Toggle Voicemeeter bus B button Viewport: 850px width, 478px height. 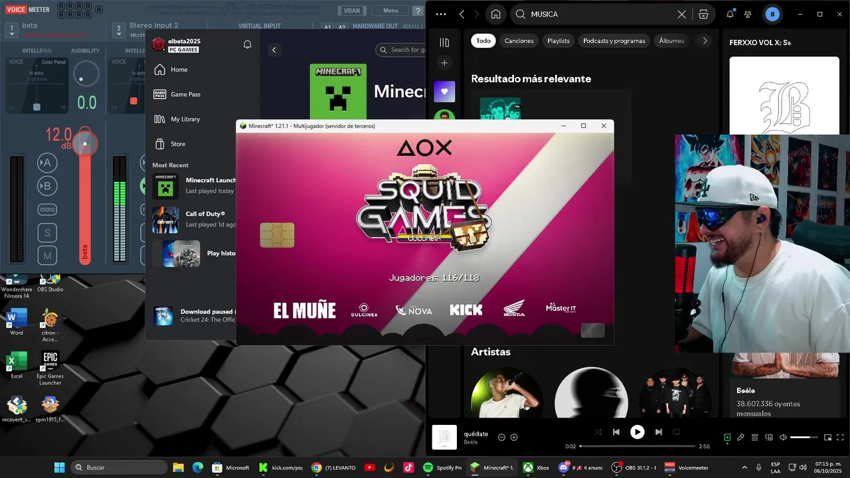click(x=47, y=186)
